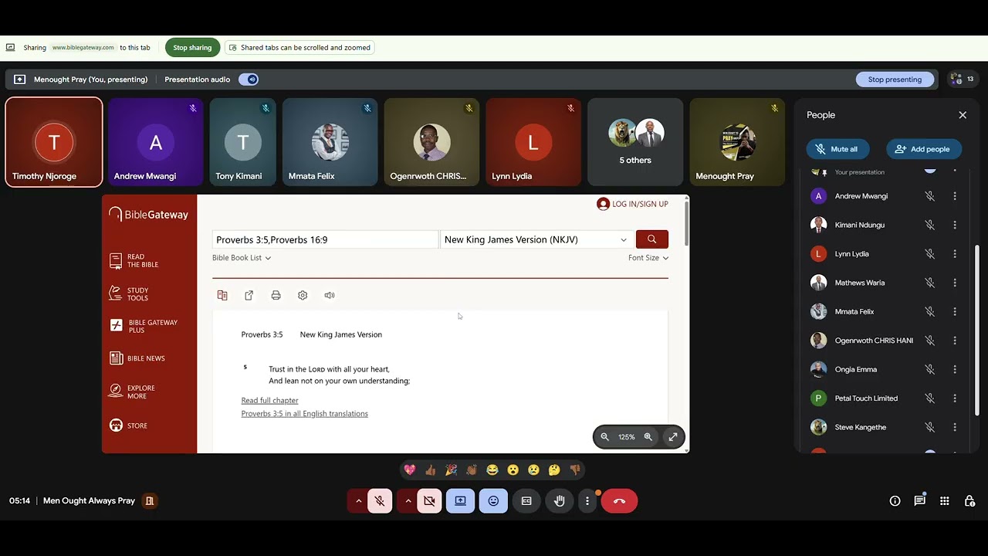This screenshot has width=988, height=556.
Task: Click the Stop presenting button
Action: pyautogui.click(x=895, y=80)
